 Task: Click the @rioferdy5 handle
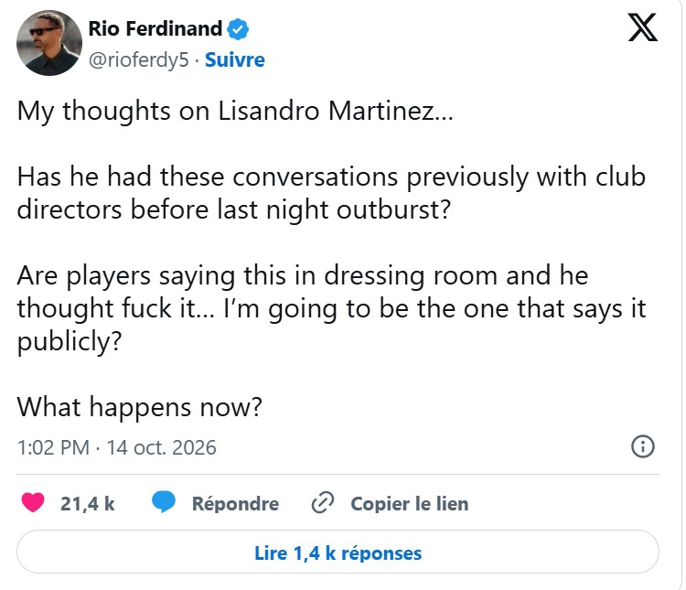(x=139, y=60)
